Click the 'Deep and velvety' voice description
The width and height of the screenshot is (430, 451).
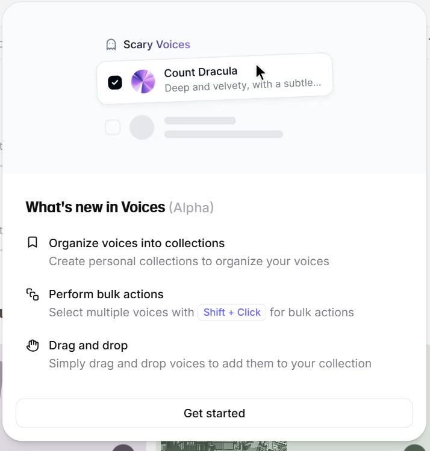pyautogui.click(x=243, y=85)
